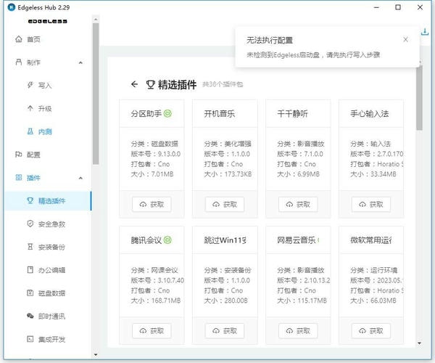Click the green badge next to 分区助手

pyautogui.click(x=167, y=113)
